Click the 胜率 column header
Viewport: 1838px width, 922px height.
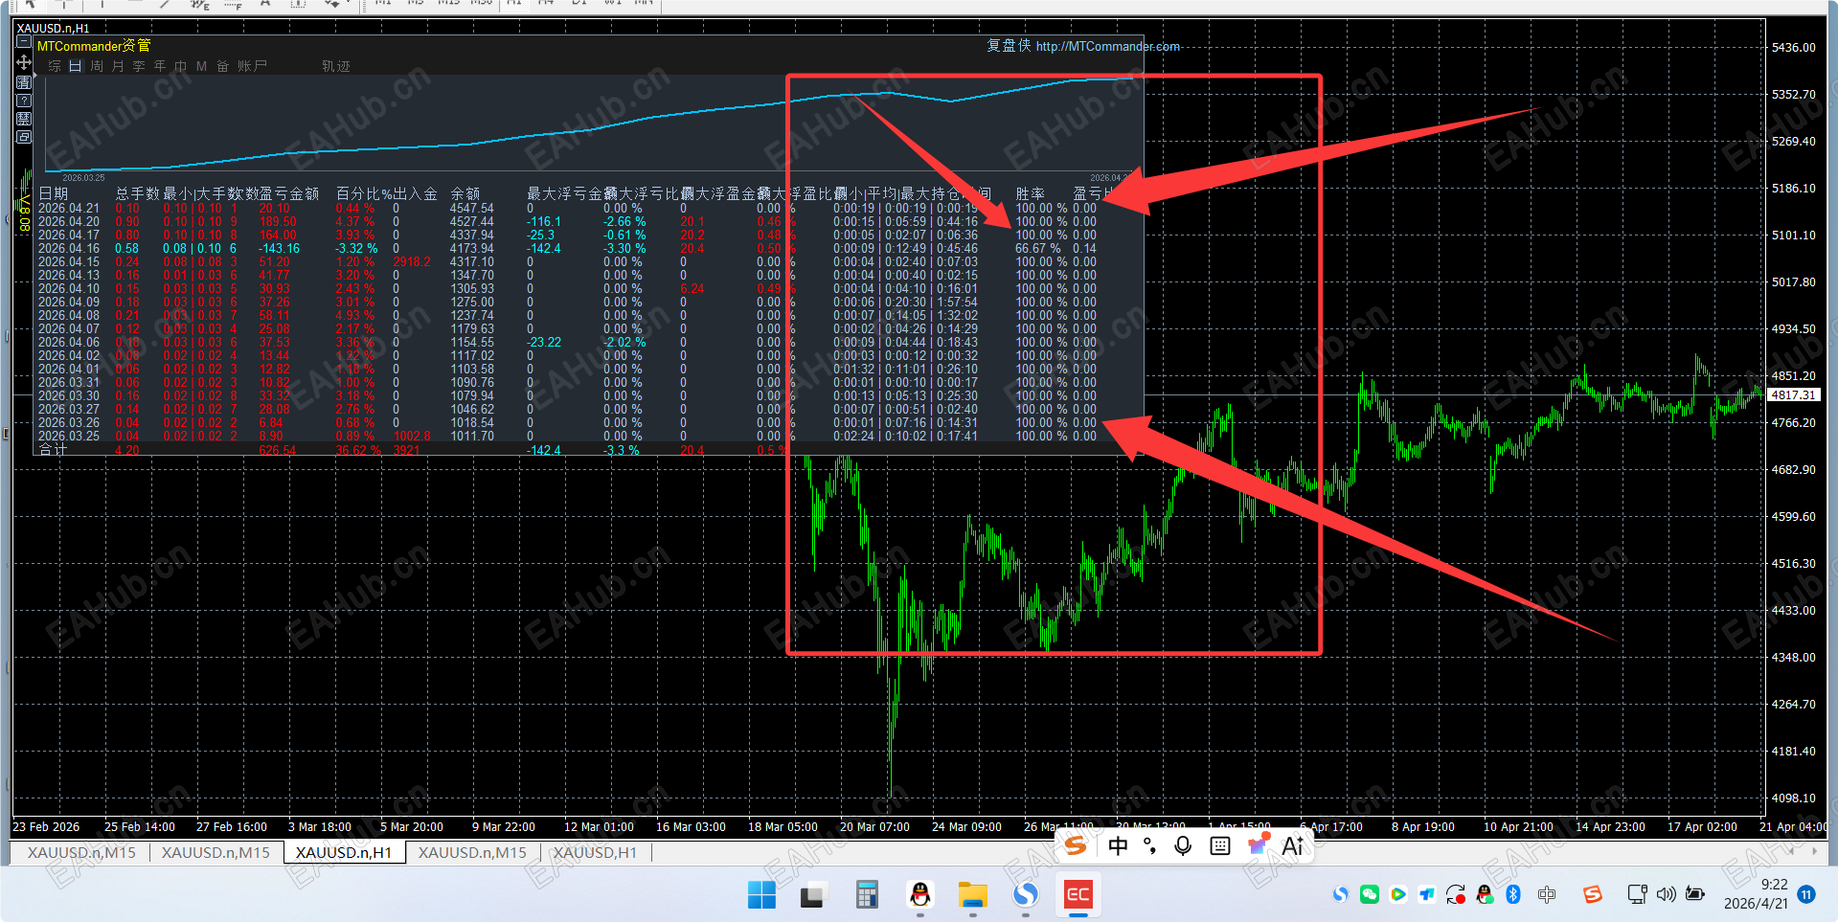point(1031,193)
